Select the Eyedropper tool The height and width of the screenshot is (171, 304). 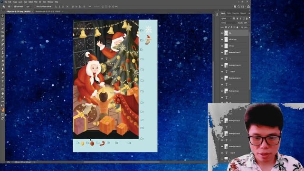coord(2,40)
